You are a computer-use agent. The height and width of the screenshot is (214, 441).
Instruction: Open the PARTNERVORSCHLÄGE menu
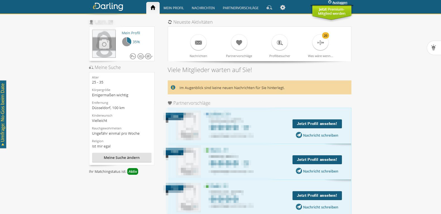coord(241,8)
